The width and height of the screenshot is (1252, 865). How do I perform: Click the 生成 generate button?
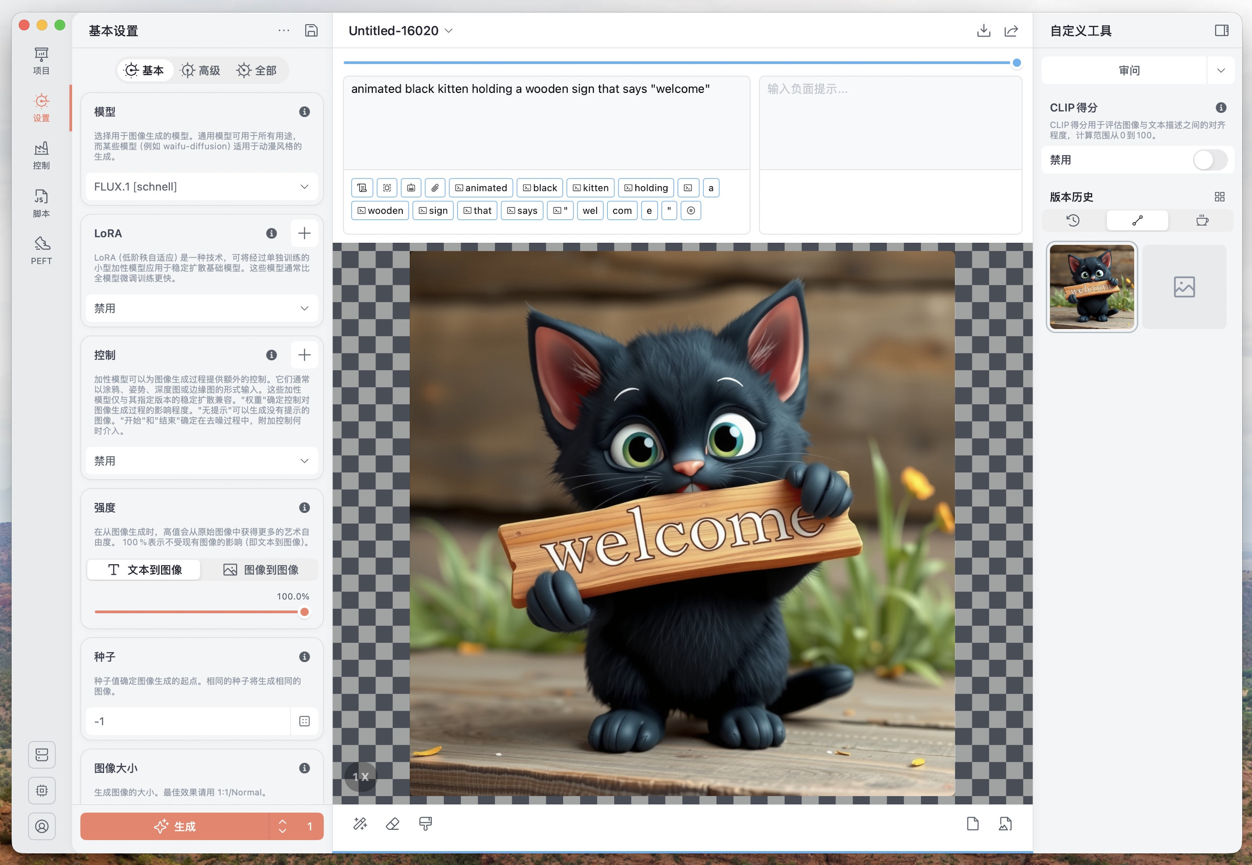(x=175, y=827)
